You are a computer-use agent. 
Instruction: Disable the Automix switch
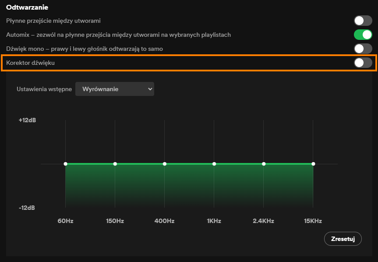tap(363, 35)
